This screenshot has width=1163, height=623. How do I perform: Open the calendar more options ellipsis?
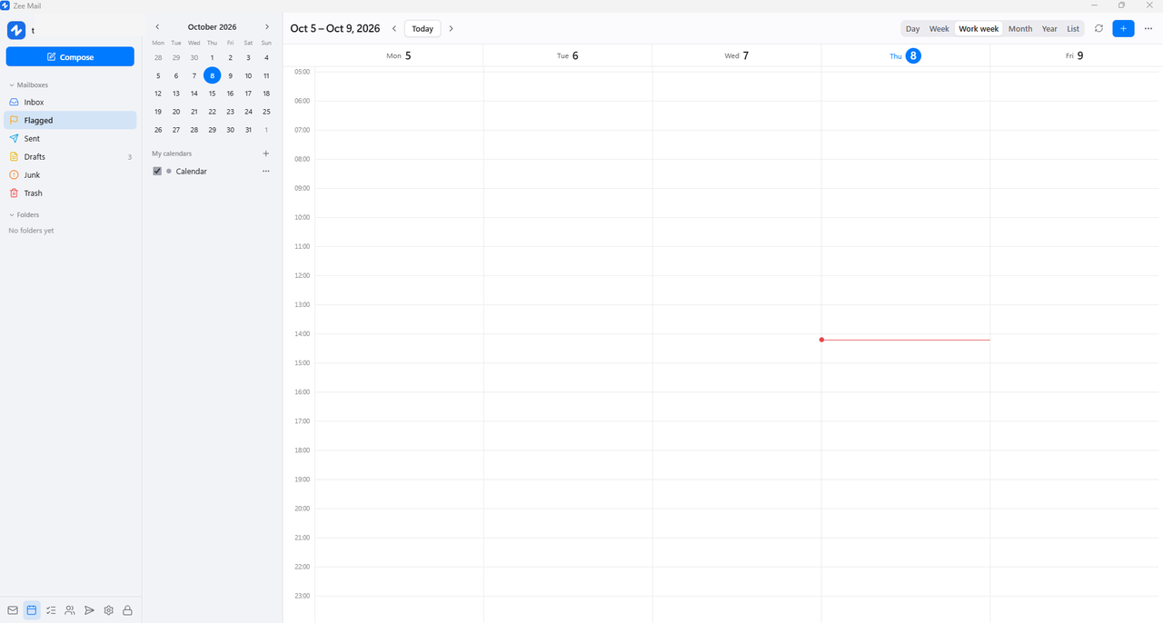pyautogui.click(x=1148, y=28)
